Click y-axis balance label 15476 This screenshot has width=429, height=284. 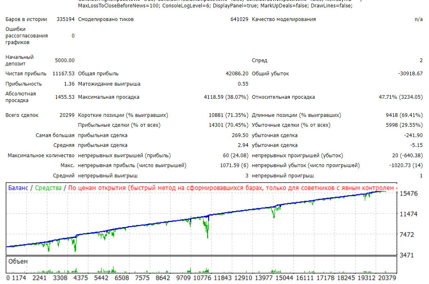point(409,193)
